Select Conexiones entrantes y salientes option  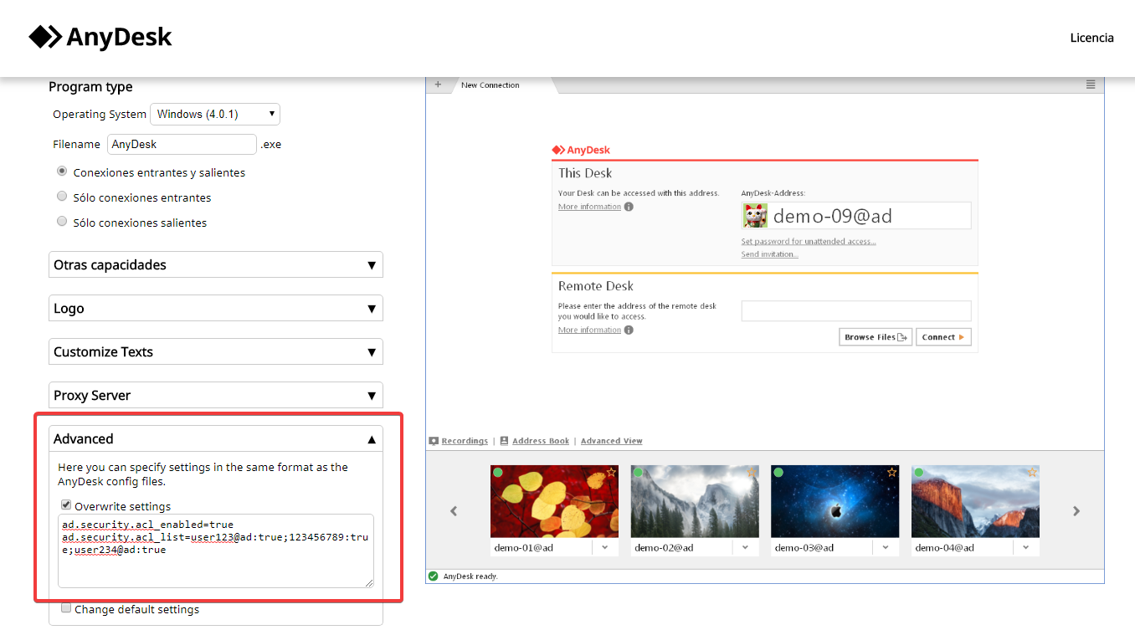click(62, 172)
